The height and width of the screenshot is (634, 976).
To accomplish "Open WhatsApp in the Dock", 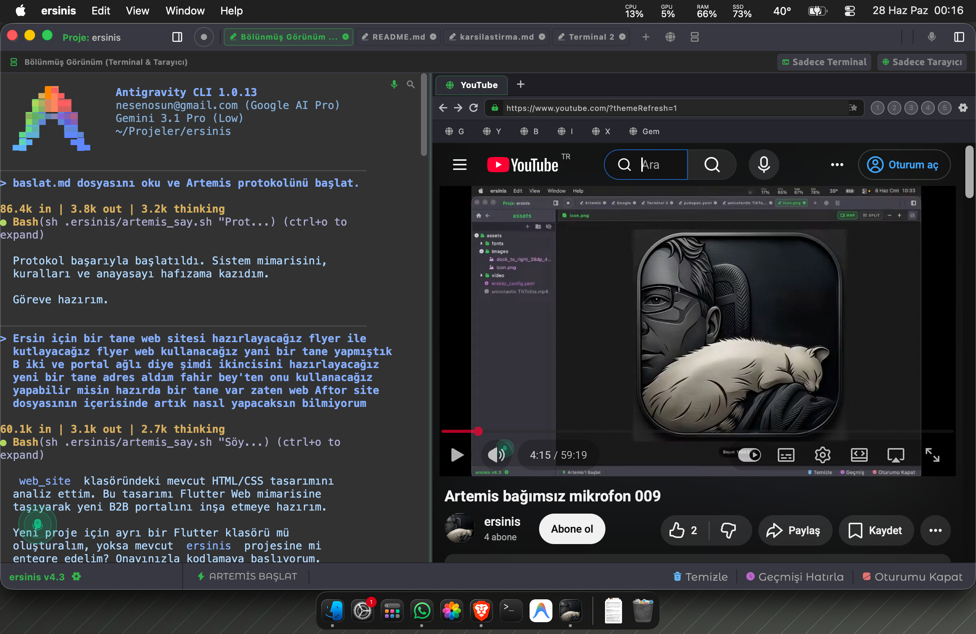I will (422, 611).
